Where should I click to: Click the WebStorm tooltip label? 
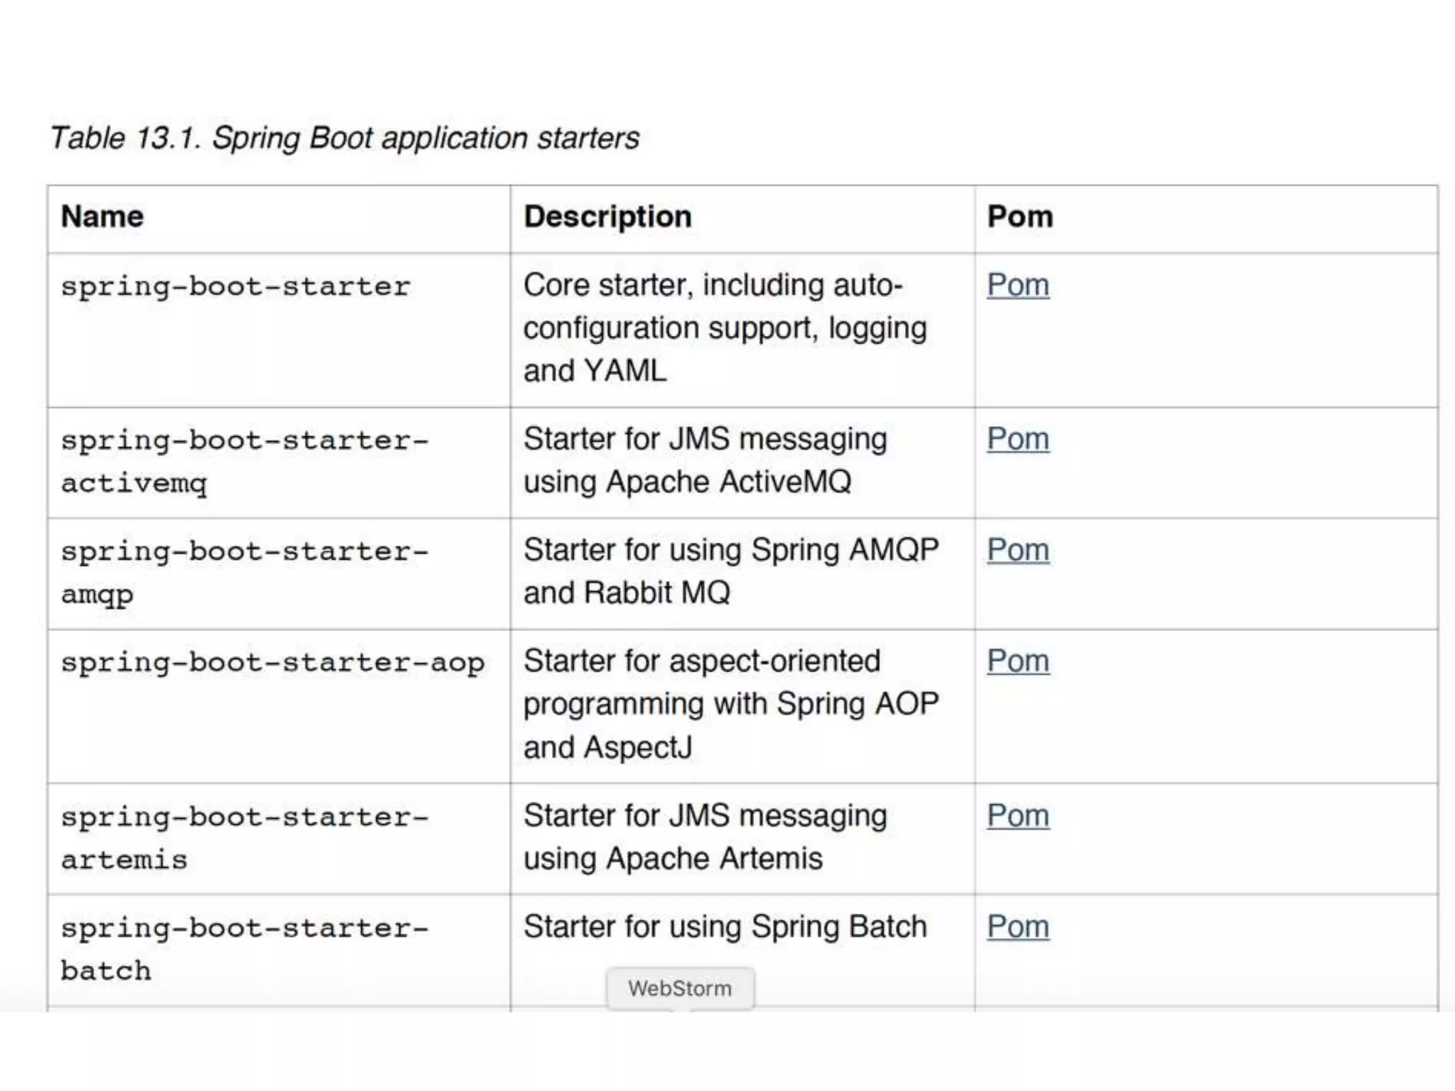click(x=679, y=988)
